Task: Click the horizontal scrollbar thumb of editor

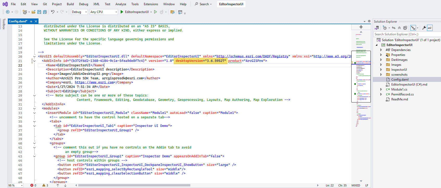Action: 134,185
